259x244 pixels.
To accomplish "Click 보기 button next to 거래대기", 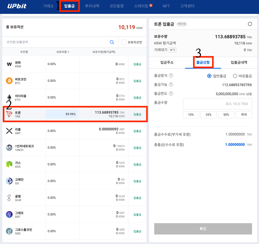I will point(172,50).
